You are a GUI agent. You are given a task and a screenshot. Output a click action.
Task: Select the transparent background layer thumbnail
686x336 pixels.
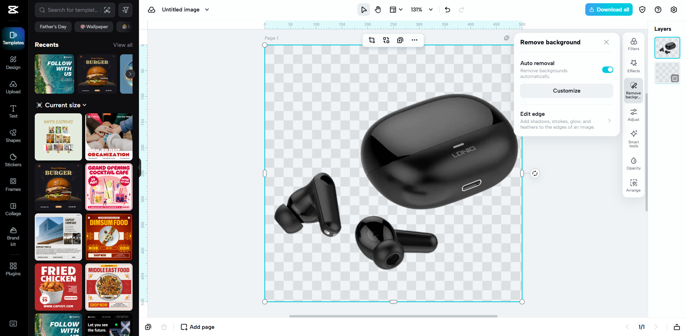pyautogui.click(x=667, y=73)
